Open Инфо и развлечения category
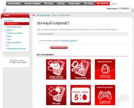Viewport: 134px width, 108px height. (14, 42)
